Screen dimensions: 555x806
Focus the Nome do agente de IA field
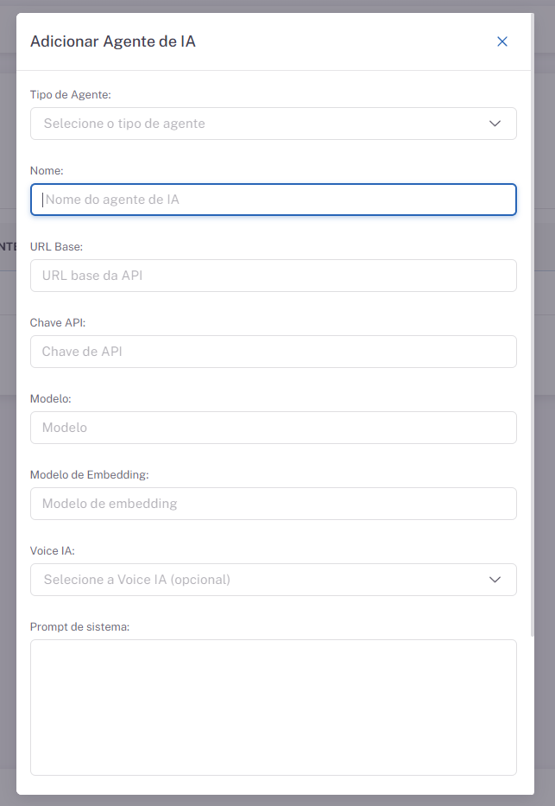coord(274,200)
